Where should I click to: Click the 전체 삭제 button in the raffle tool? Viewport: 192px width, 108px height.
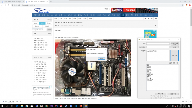(x=173, y=94)
